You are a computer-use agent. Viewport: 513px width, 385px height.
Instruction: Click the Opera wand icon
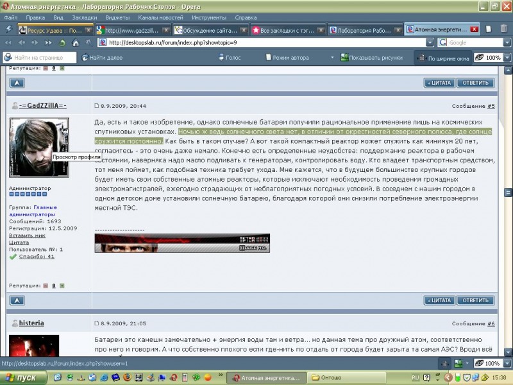[88, 43]
